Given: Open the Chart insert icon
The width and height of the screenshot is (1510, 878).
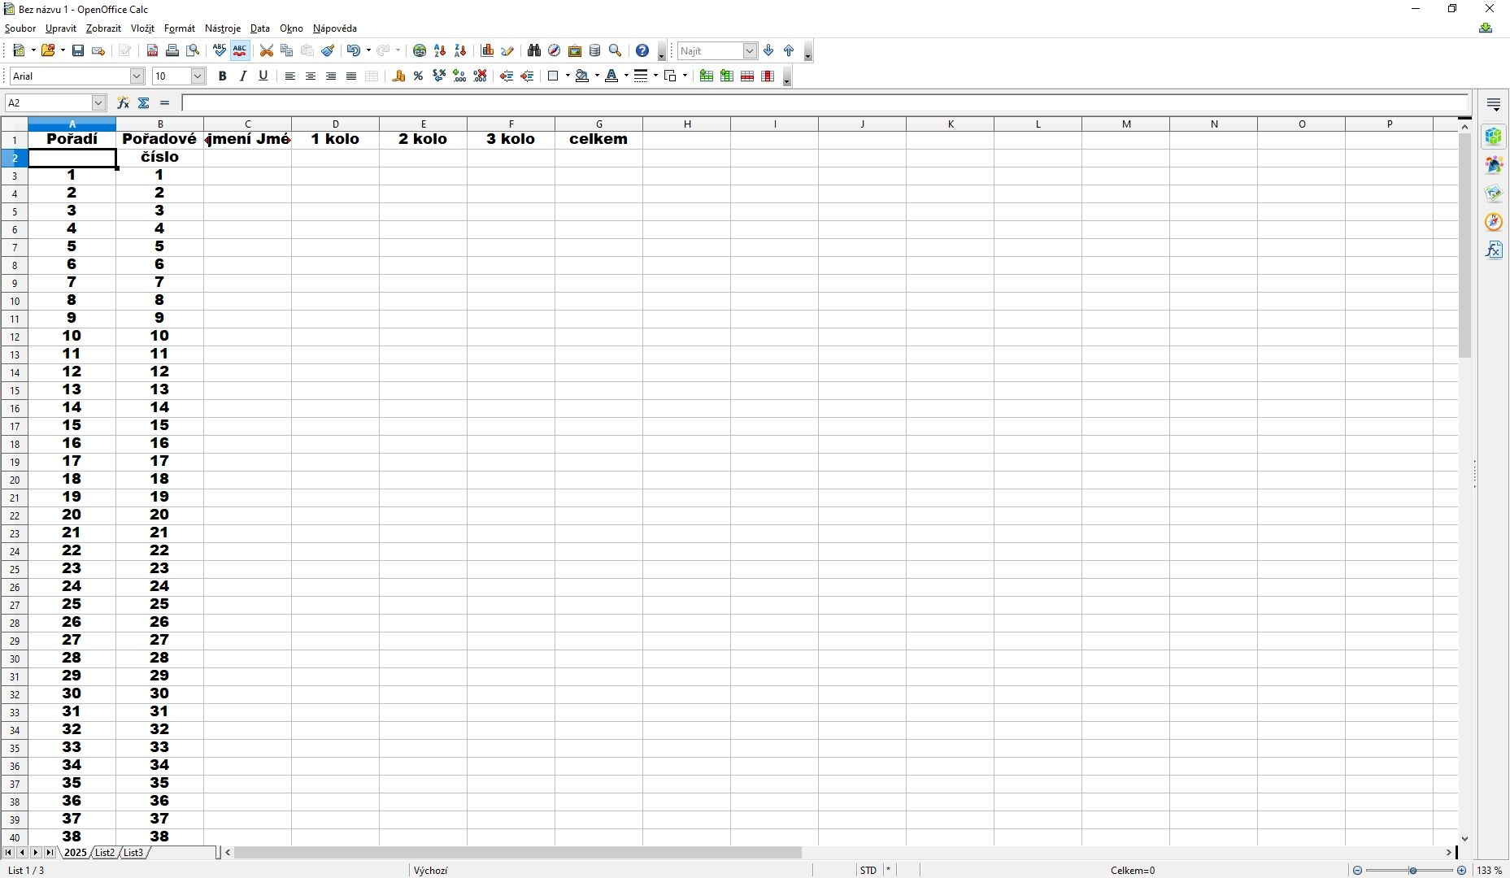Looking at the screenshot, I should pos(487,50).
